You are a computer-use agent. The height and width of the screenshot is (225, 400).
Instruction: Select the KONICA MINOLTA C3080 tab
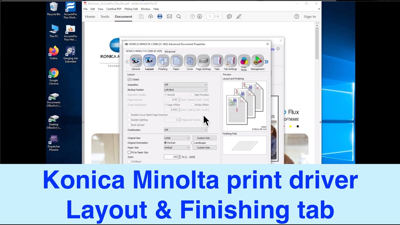pyautogui.click(x=144, y=51)
